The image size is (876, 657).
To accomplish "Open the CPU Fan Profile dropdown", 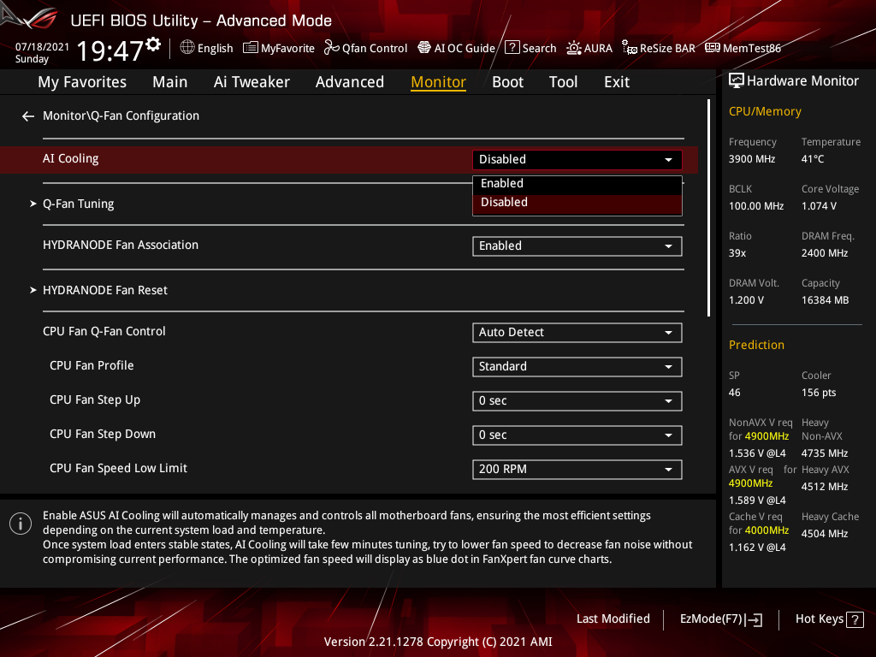I will tap(577, 366).
